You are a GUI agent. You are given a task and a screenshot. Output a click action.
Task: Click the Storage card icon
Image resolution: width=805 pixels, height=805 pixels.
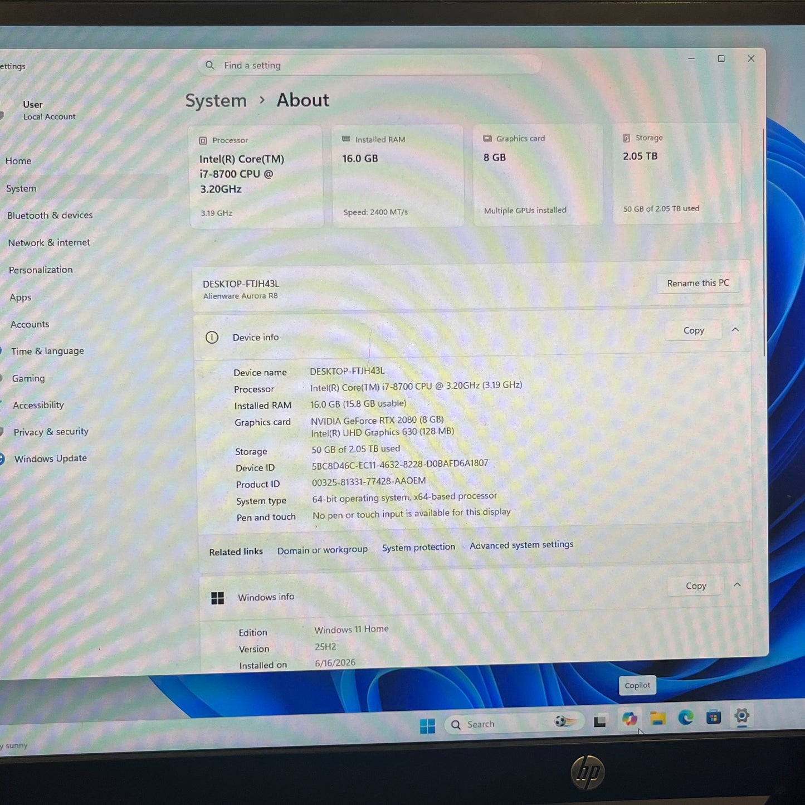tap(627, 138)
